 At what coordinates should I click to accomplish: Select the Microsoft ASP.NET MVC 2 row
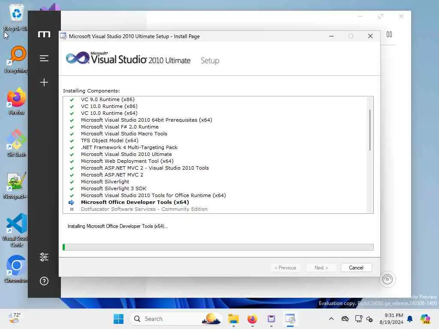coord(215,175)
